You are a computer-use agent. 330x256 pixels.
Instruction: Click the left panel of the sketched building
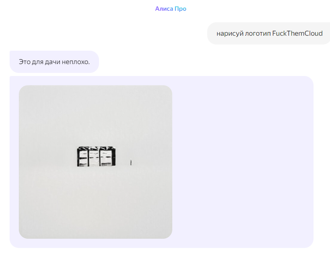click(x=83, y=157)
